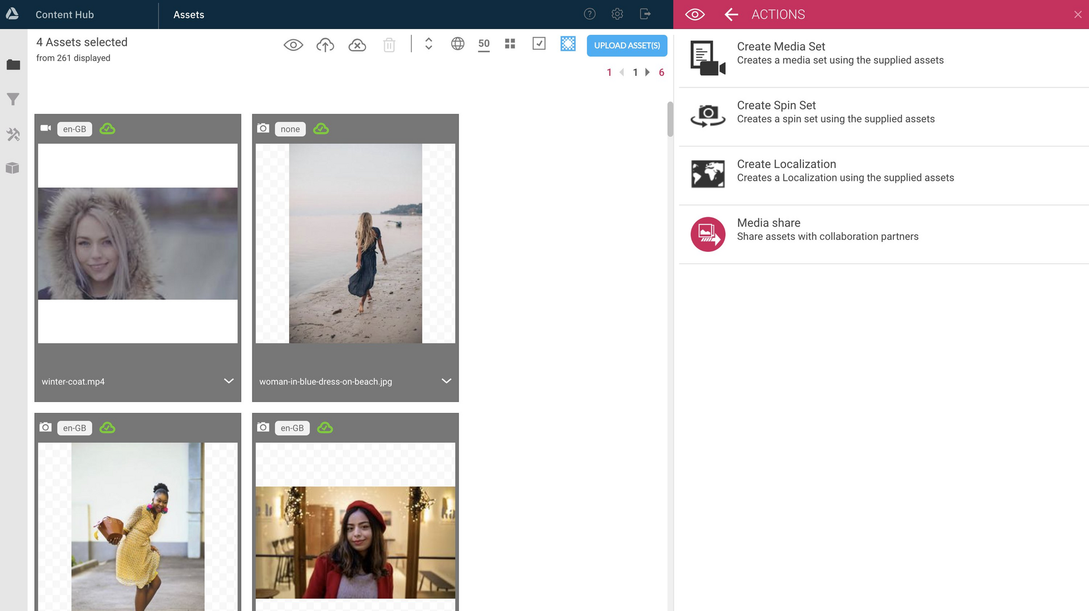Click en-GB locale tag on winter-coat card
This screenshot has height=611, width=1089.
75,129
